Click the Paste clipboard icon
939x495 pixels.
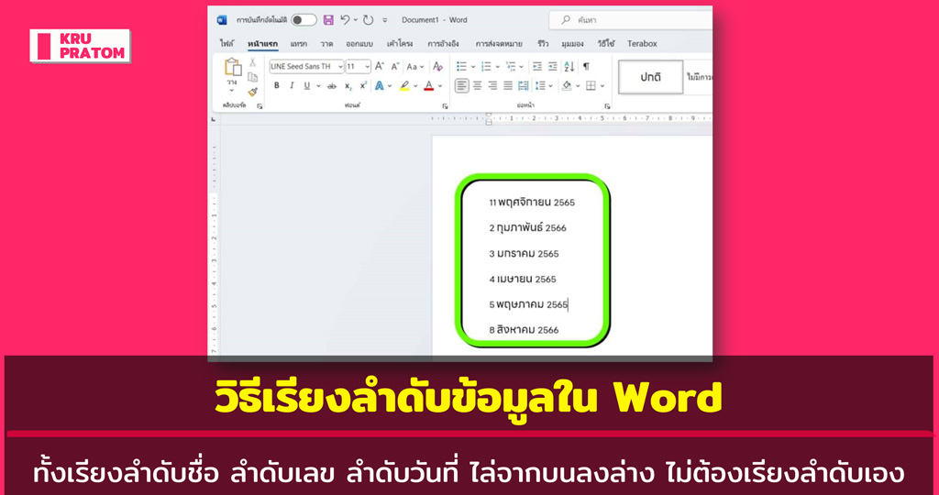(232, 67)
